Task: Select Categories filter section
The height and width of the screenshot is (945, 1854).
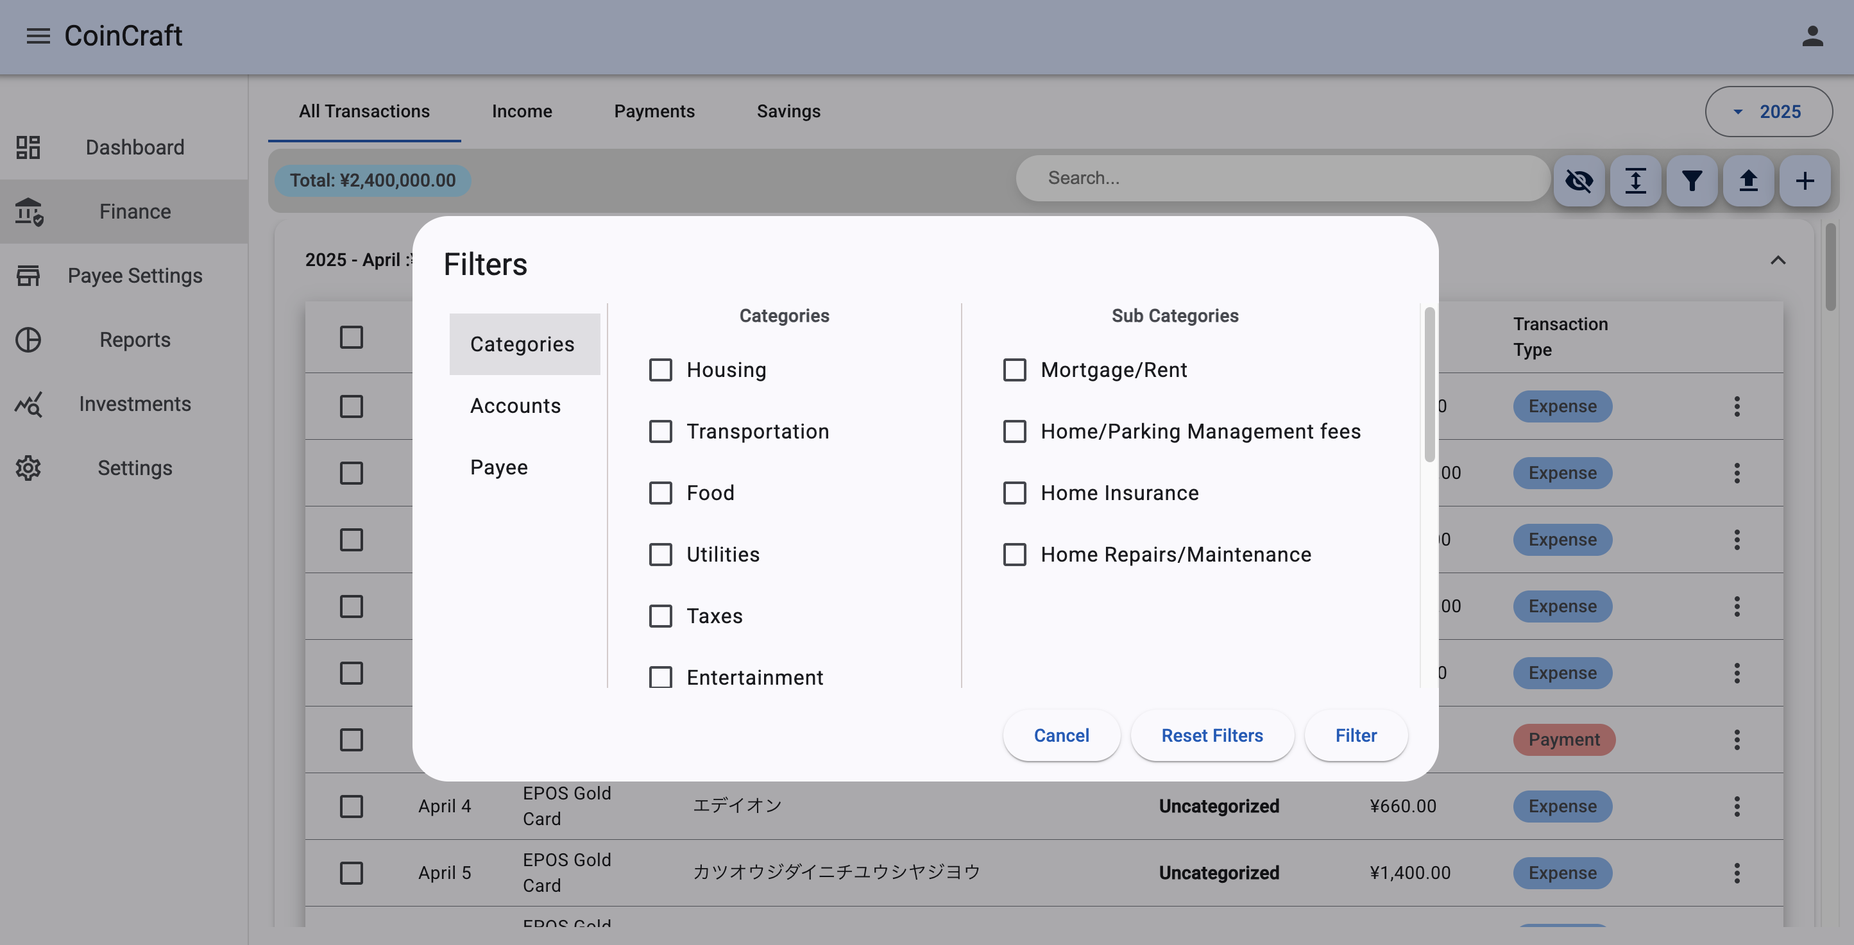Action: tap(525, 344)
